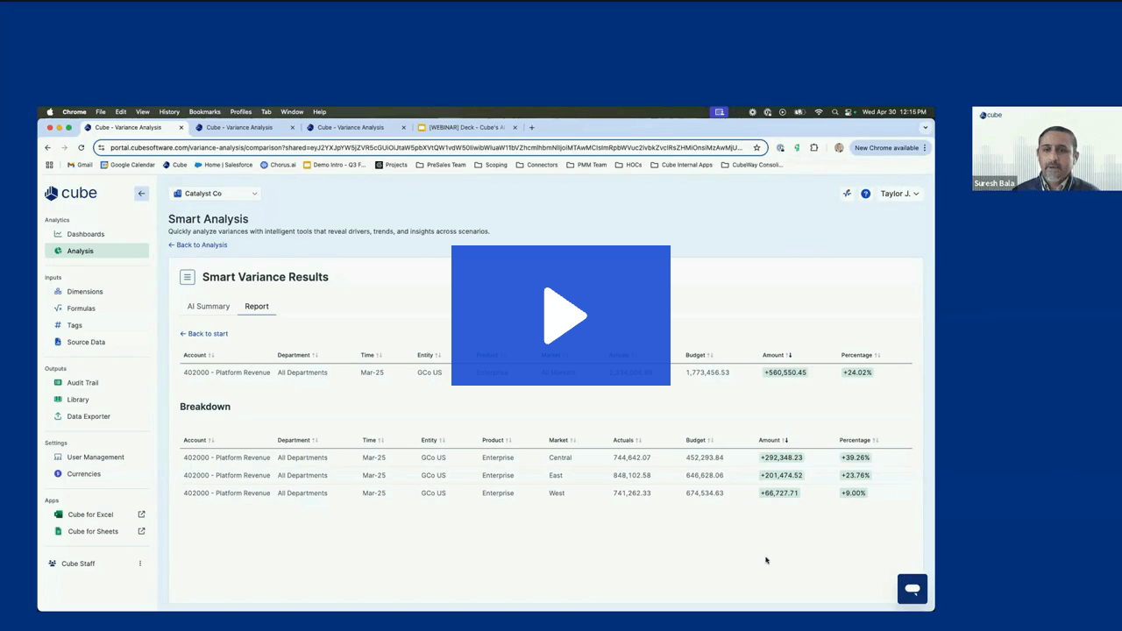Click the help question mark icon
Screen dimensions: 1122x631
[865, 194]
